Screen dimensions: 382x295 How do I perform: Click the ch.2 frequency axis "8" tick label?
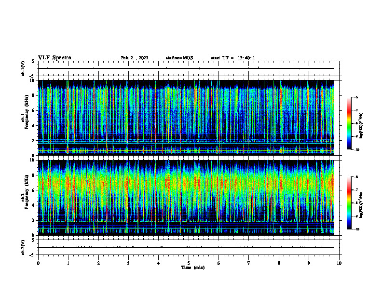tap(33, 175)
